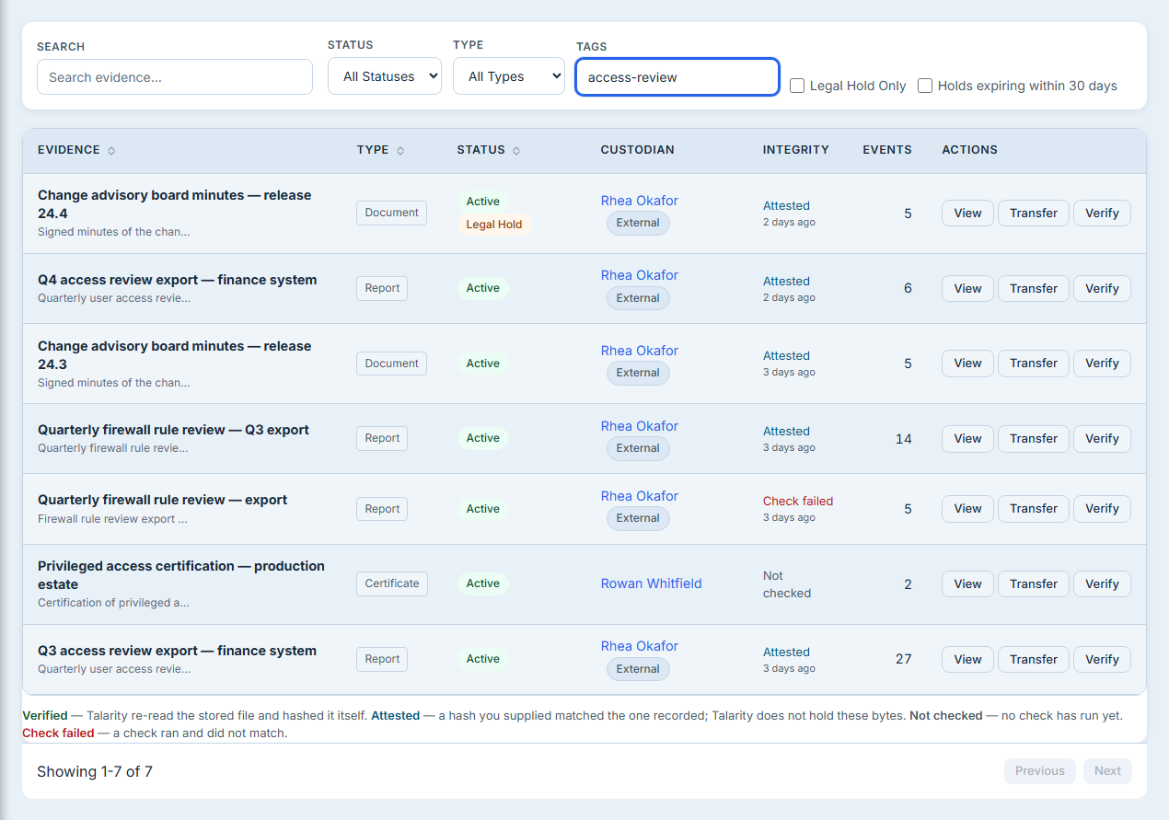This screenshot has width=1169, height=820.
Task: Click the Integrity column header
Action: click(796, 150)
